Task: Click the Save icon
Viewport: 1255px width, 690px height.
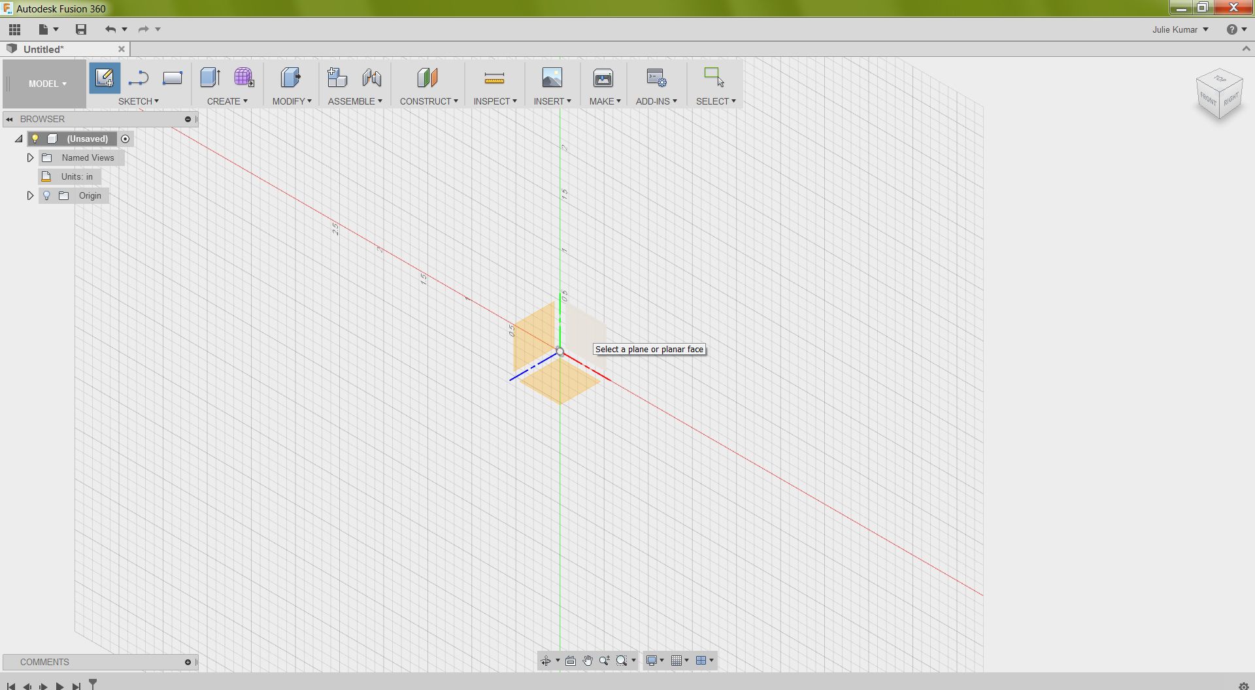Action: [81, 29]
